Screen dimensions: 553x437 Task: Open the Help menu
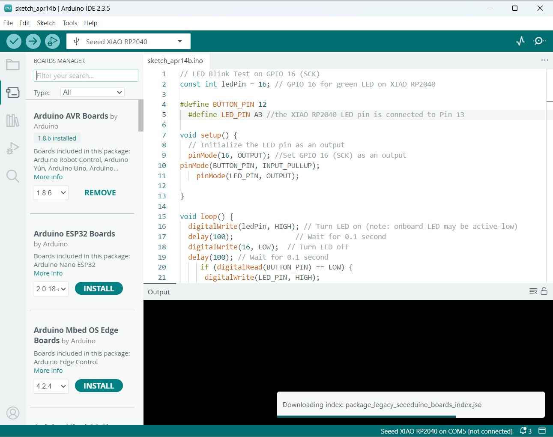pos(90,23)
